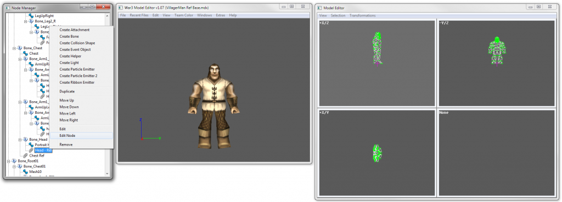
Task: Click the paperclip icon beside Head - Ref
Action: [x=31, y=150]
